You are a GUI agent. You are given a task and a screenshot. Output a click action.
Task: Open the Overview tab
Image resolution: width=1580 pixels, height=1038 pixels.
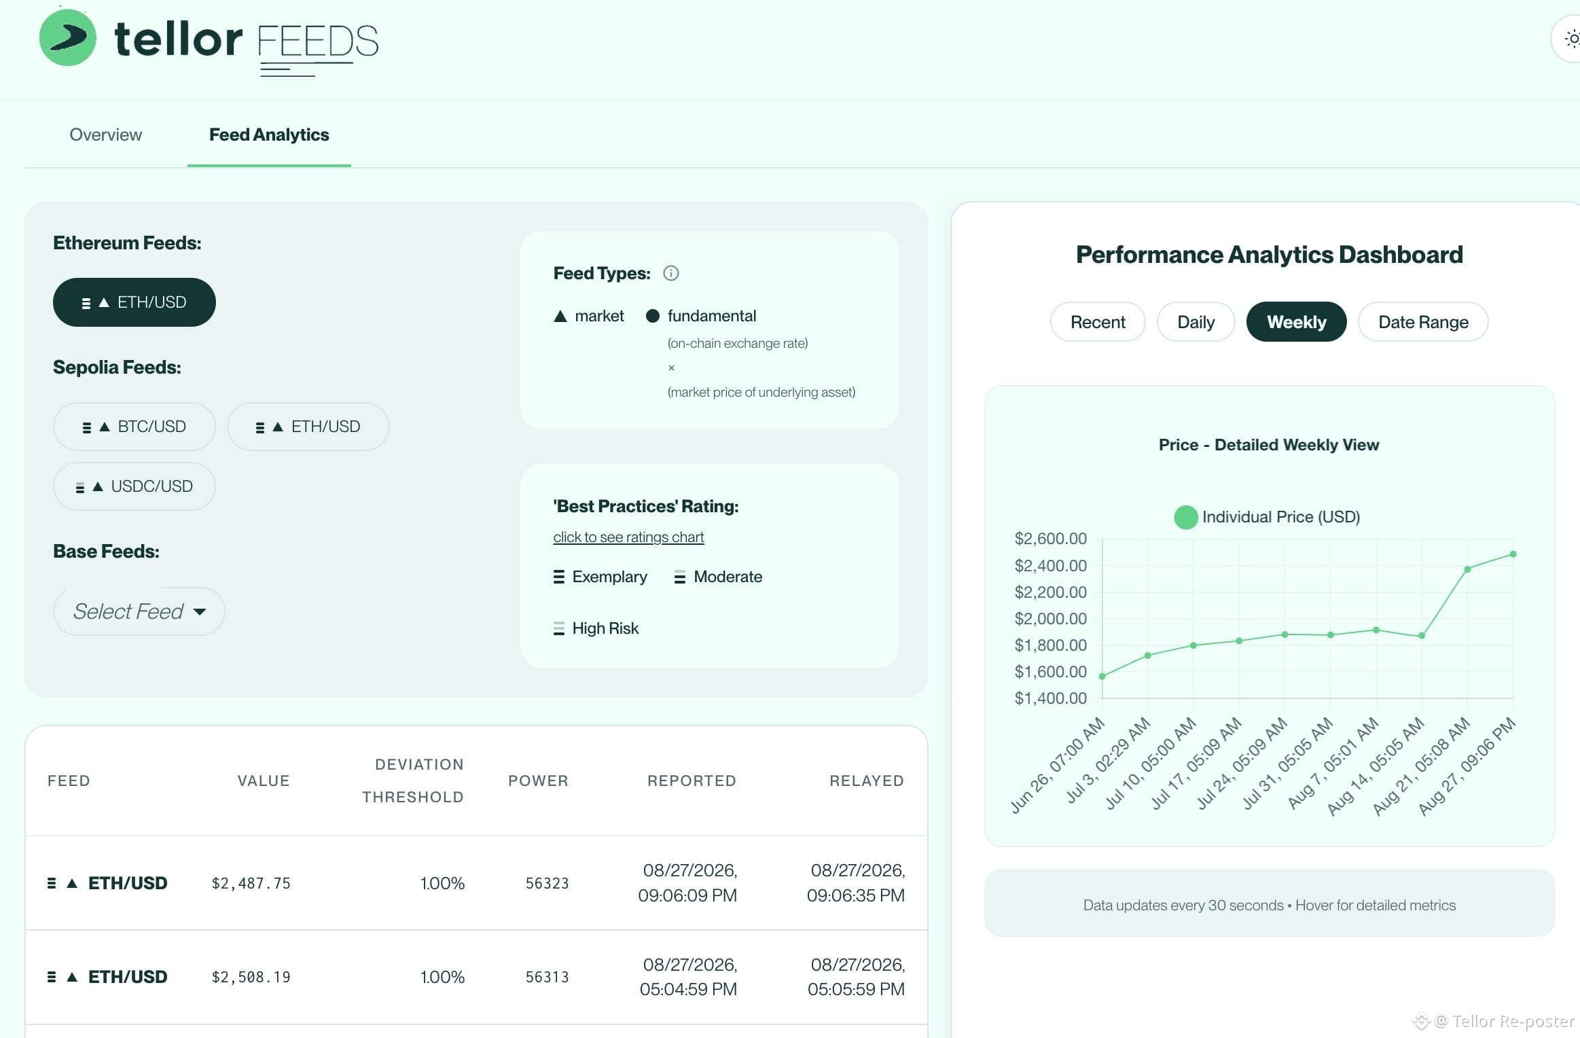pos(105,135)
